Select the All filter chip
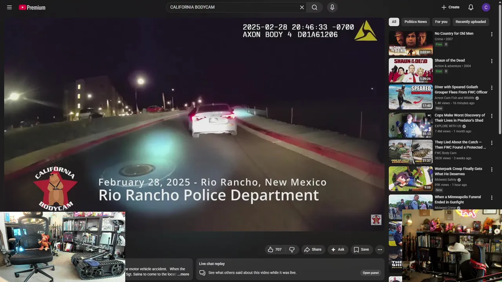The width and height of the screenshot is (502, 282). click(x=394, y=22)
